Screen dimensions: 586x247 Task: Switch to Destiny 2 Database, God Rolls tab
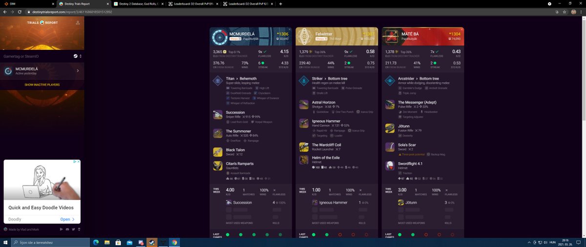138,3
